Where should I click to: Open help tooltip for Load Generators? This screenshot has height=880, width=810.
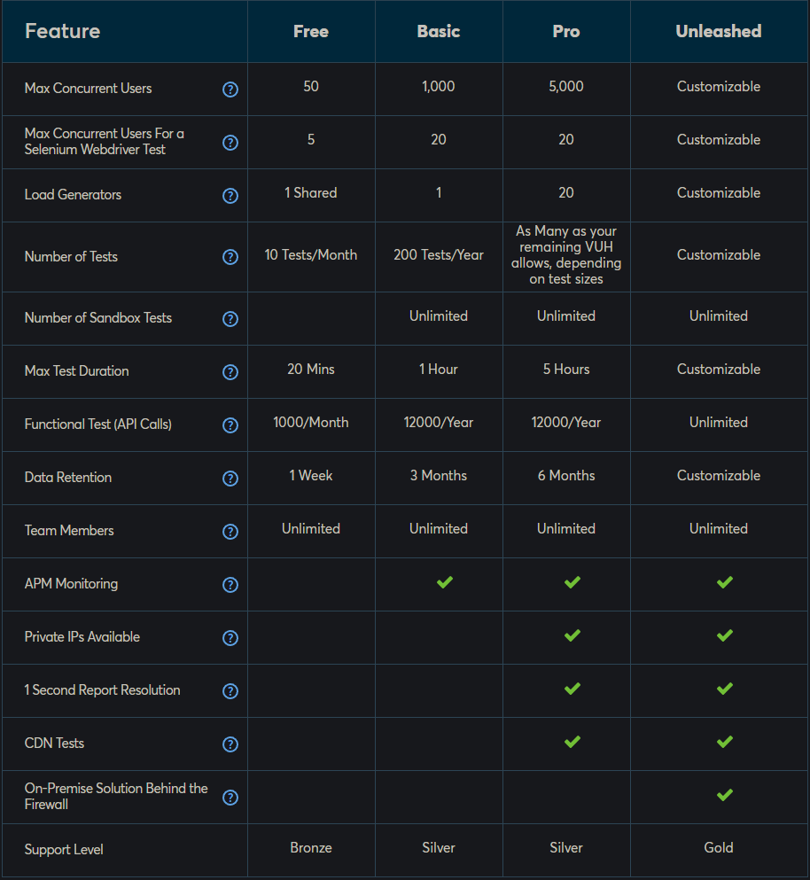230,196
